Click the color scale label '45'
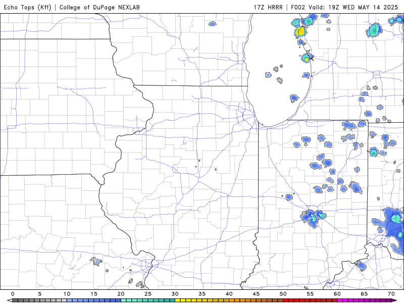This screenshot has width=404, height=303. tap(256, 294)
